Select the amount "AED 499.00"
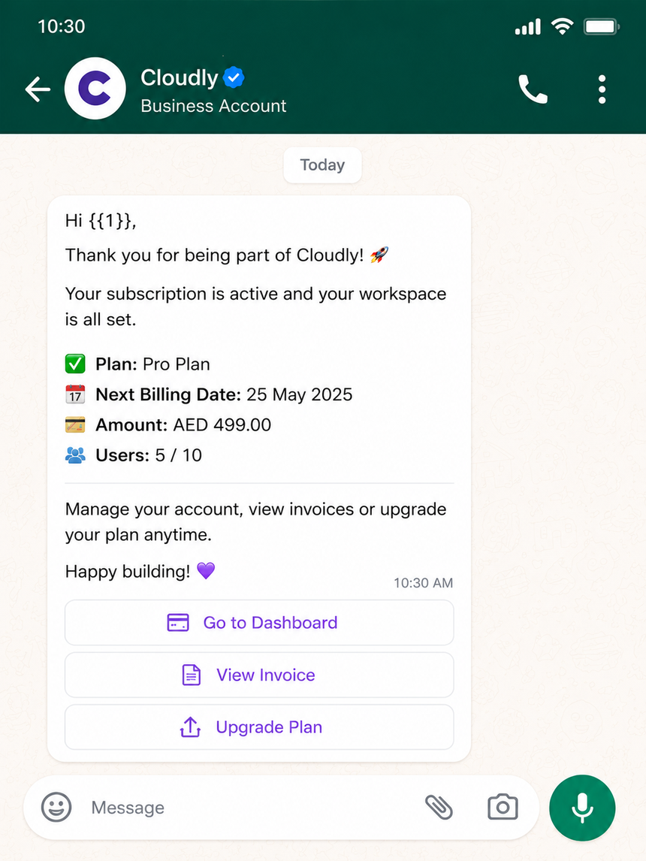 pyautogui.click(x=222, y=424)
